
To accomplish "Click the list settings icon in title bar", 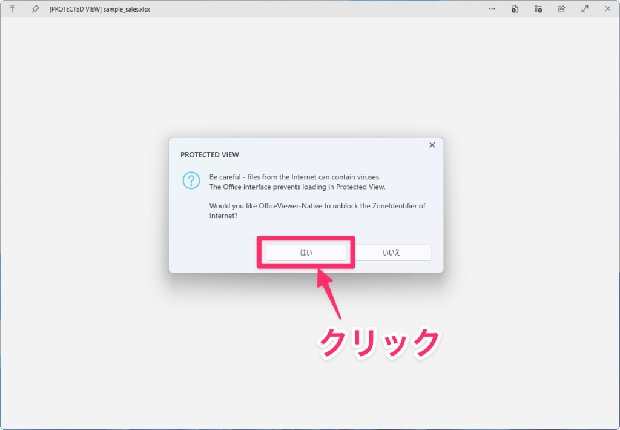I will [538, 9].
